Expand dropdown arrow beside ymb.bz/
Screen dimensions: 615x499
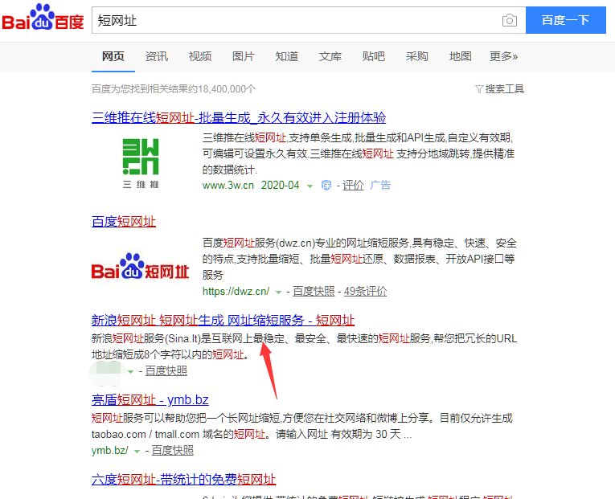point(137,451)
